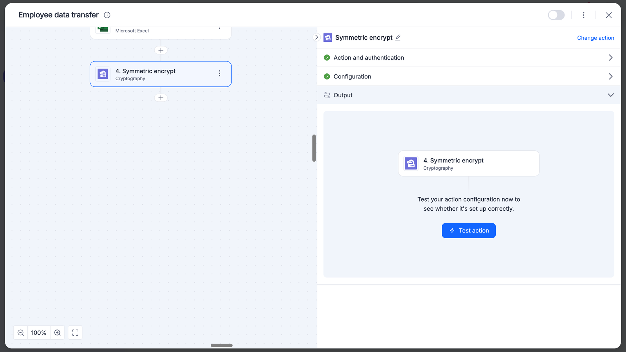Add a step below Symmetric encrypt
The image size is (626, 352).
point(161,98)
